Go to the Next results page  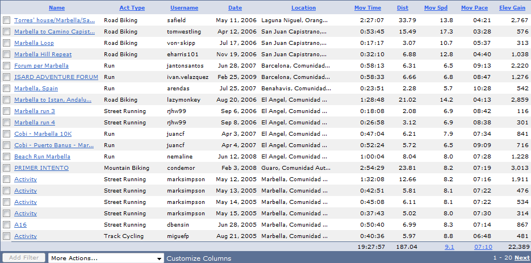coord(521,258)
